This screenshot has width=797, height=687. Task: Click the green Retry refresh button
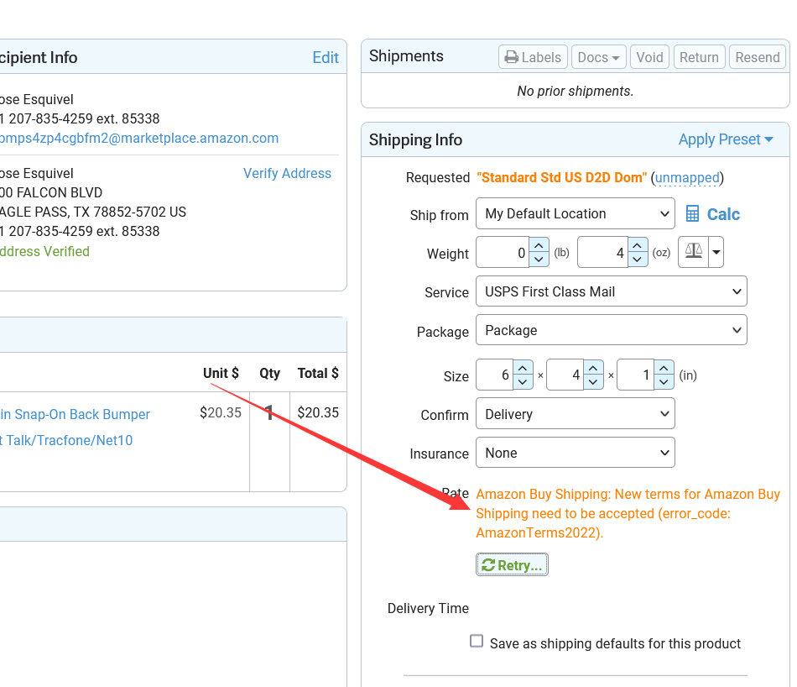pos(512,565)
